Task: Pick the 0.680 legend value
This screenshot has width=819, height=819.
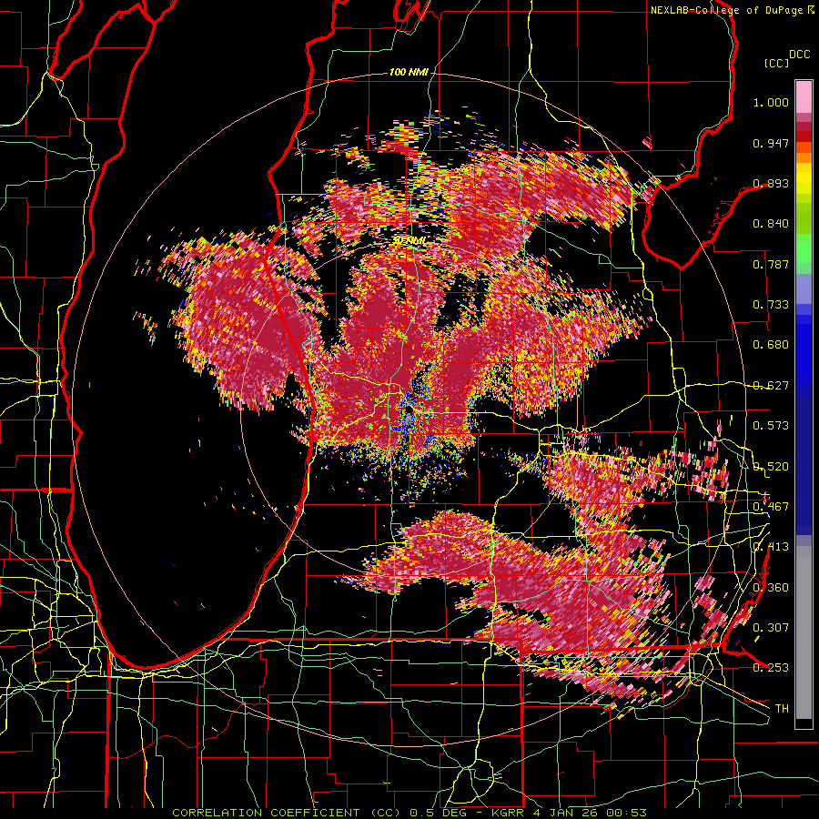Action: [771, 345]
